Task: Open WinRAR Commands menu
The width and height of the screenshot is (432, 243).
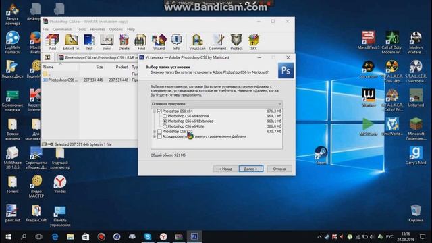Action: tap(63, 29)
